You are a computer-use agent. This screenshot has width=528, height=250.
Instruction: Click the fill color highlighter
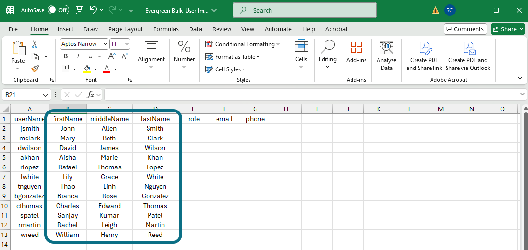86,69
